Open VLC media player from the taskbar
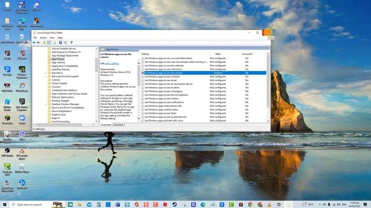This screenshot has height=208, width=371. point(269,205)
